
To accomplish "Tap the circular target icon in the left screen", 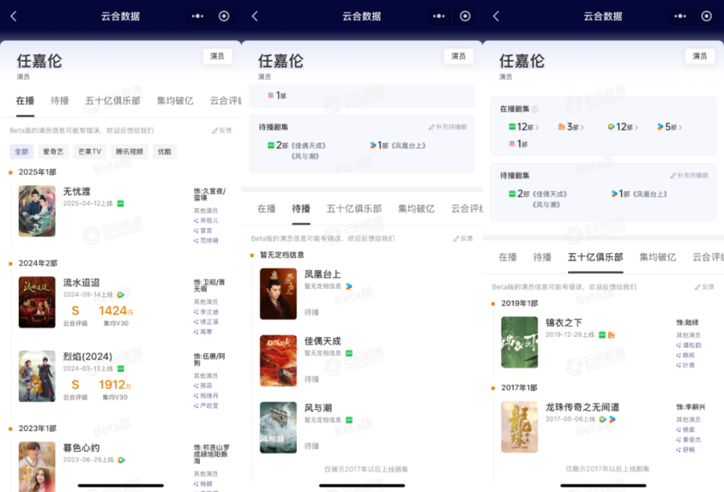I will pos(224,16).
